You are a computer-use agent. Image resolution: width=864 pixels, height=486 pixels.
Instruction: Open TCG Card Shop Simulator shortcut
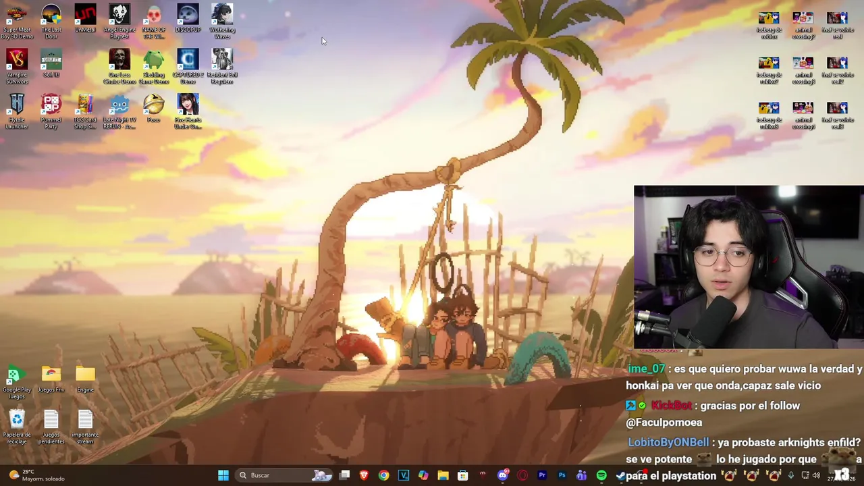[x=85, y=112]
